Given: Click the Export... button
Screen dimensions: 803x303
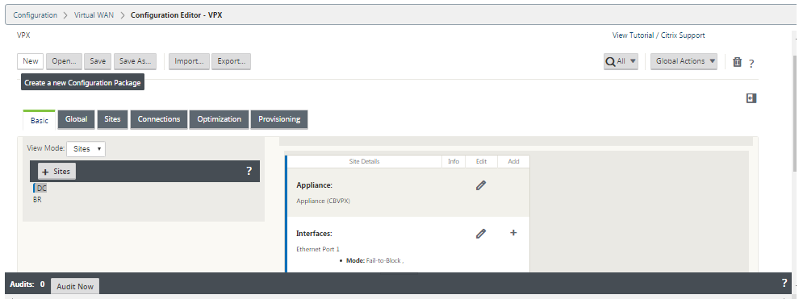Looking at the screenshot, I should [231, 61].
